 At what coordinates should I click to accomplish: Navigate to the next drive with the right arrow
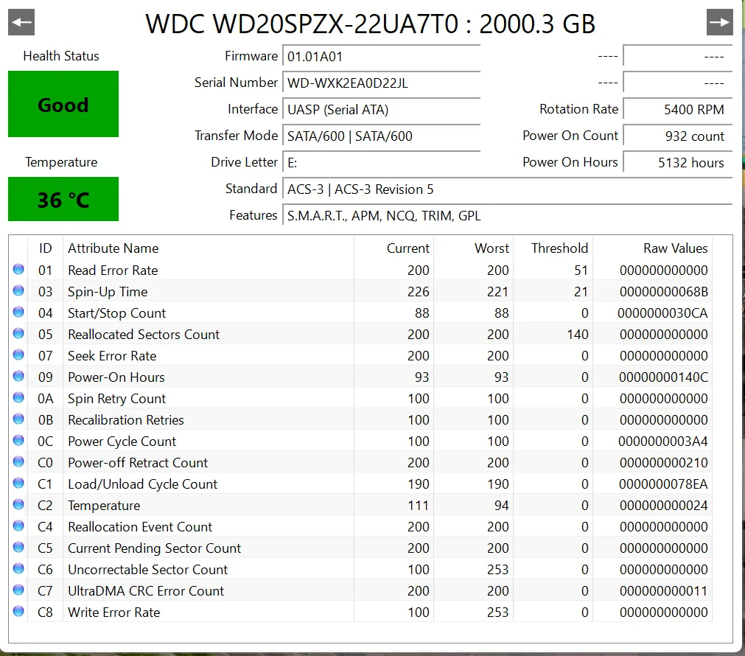(x=719, y=21)
